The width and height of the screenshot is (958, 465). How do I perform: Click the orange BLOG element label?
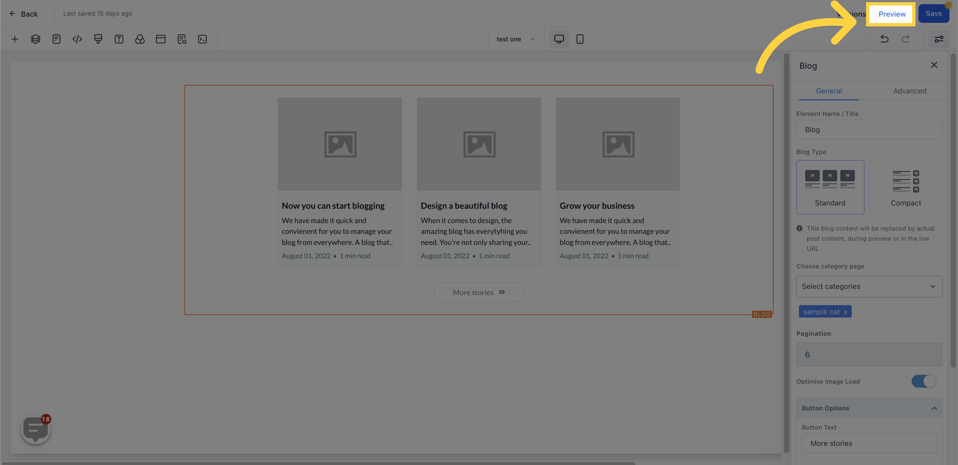(761, 314)
